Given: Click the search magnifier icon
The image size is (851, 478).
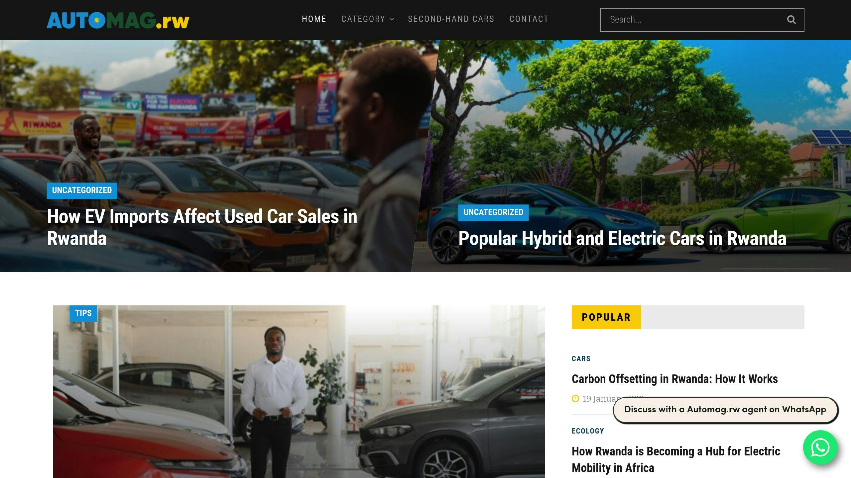Looking at the screenshot, I should tap(791, 20).
